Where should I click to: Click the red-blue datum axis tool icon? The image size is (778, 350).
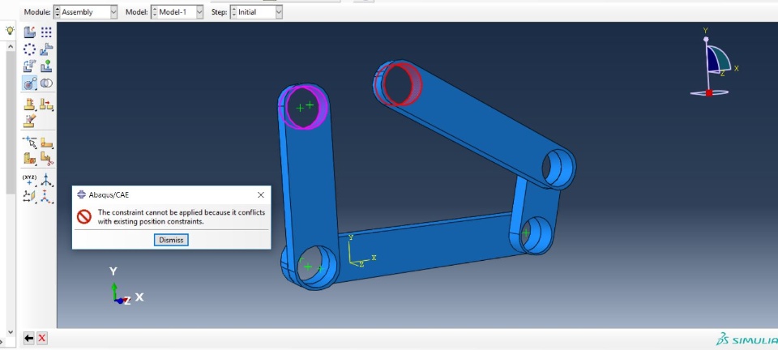46,196
